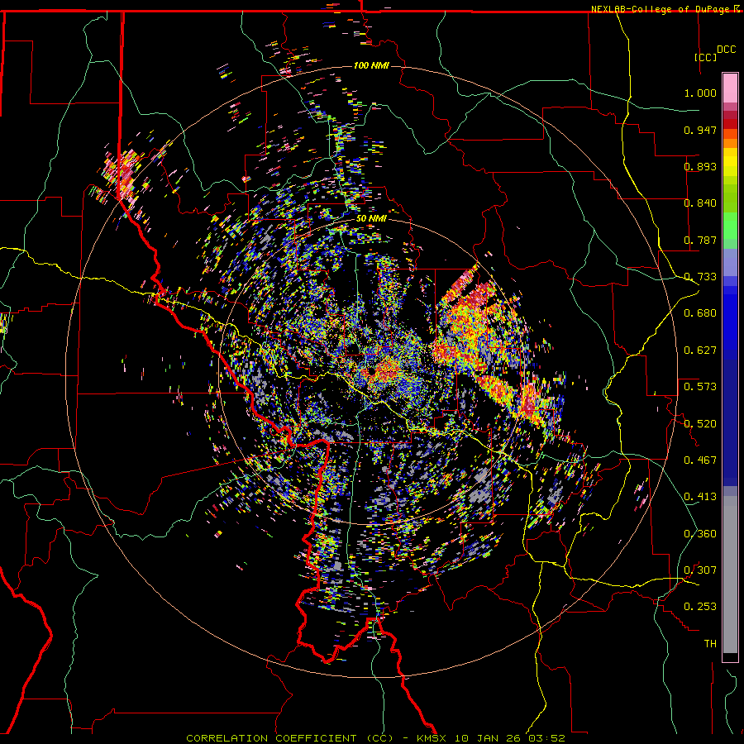Click the CORRELATION COEFFICIENT (CC) caption
The height and width of the screenshot is (744, 744).
click(289, 738)
